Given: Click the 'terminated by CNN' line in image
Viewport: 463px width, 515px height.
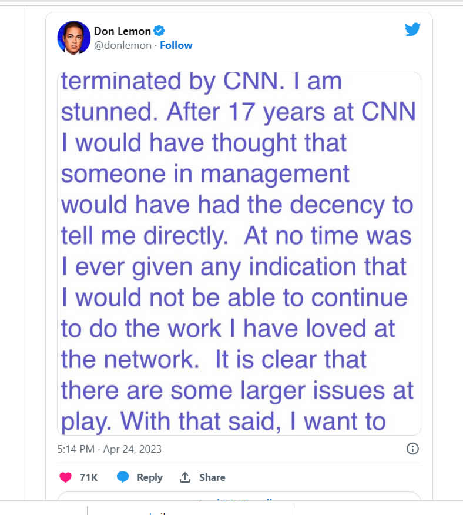Looking at the screenshot, I should click(x=202, y=81).
